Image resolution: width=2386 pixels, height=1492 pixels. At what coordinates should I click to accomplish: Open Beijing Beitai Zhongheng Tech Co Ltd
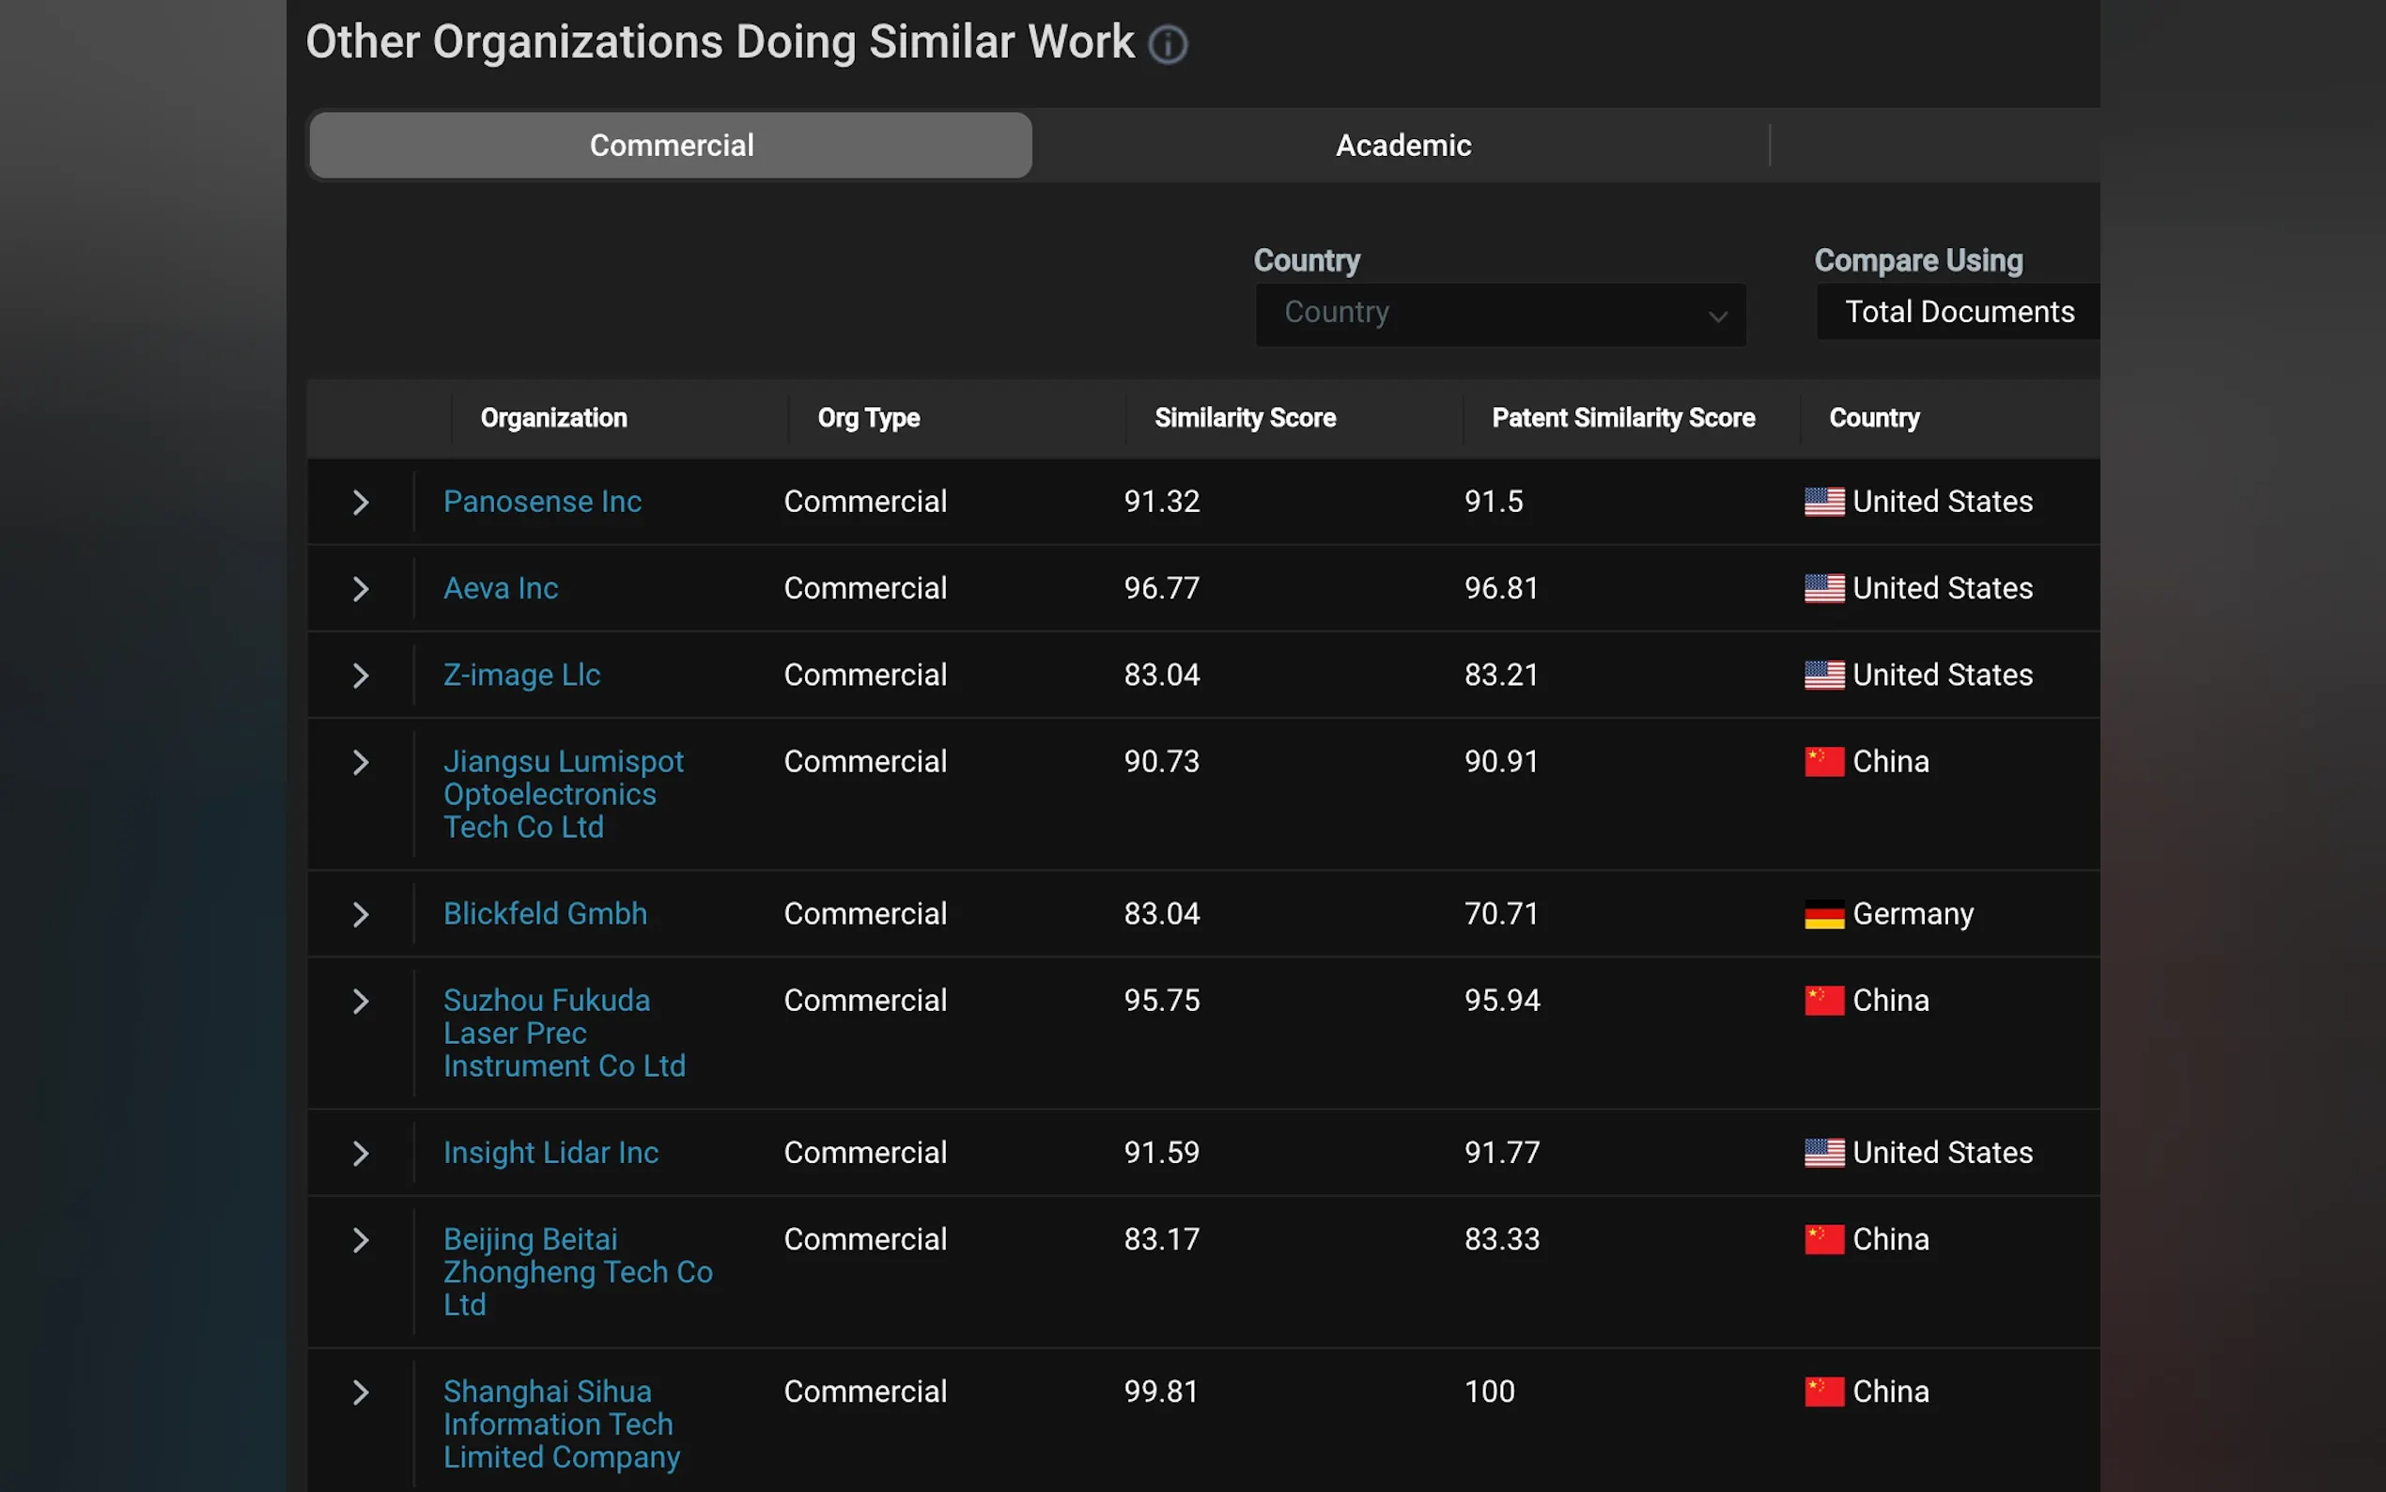pyautogui.click(x=578, y=1272)
